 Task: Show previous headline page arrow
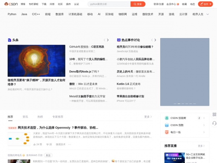click(x=105, y=40)
